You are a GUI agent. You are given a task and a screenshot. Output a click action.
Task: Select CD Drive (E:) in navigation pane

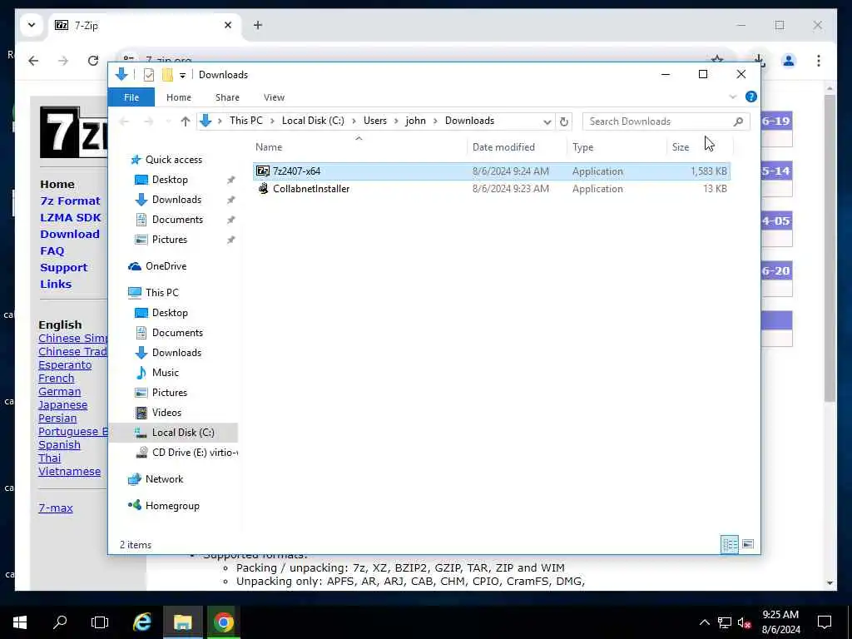click(186, 452)
